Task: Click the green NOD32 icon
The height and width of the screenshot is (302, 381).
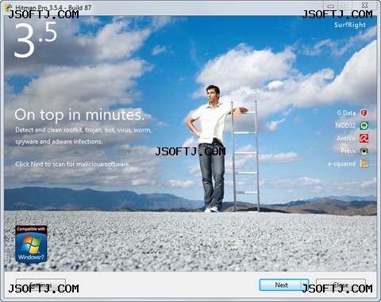Action: click(x=364, y=125)
